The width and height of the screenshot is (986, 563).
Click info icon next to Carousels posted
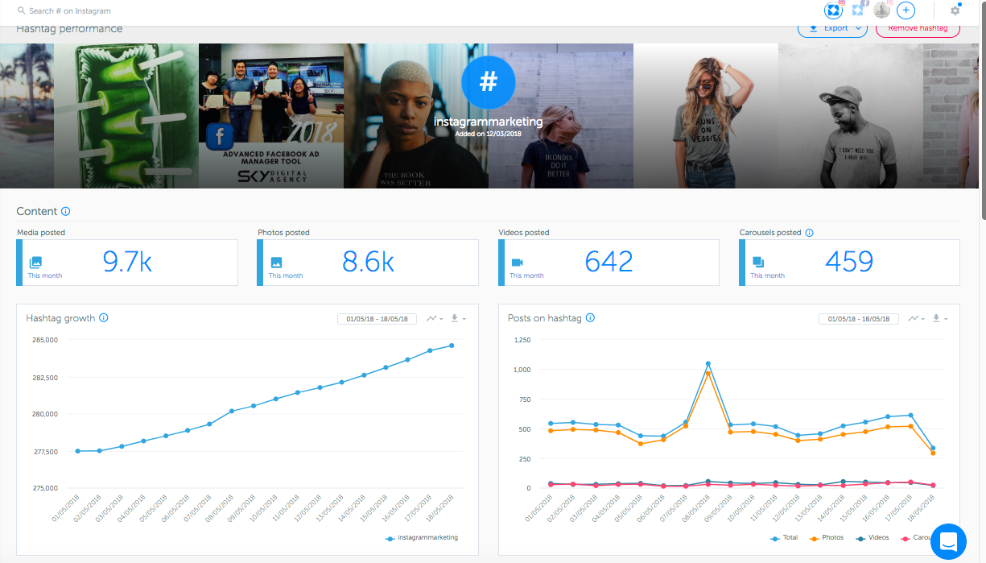coord(809,233)
